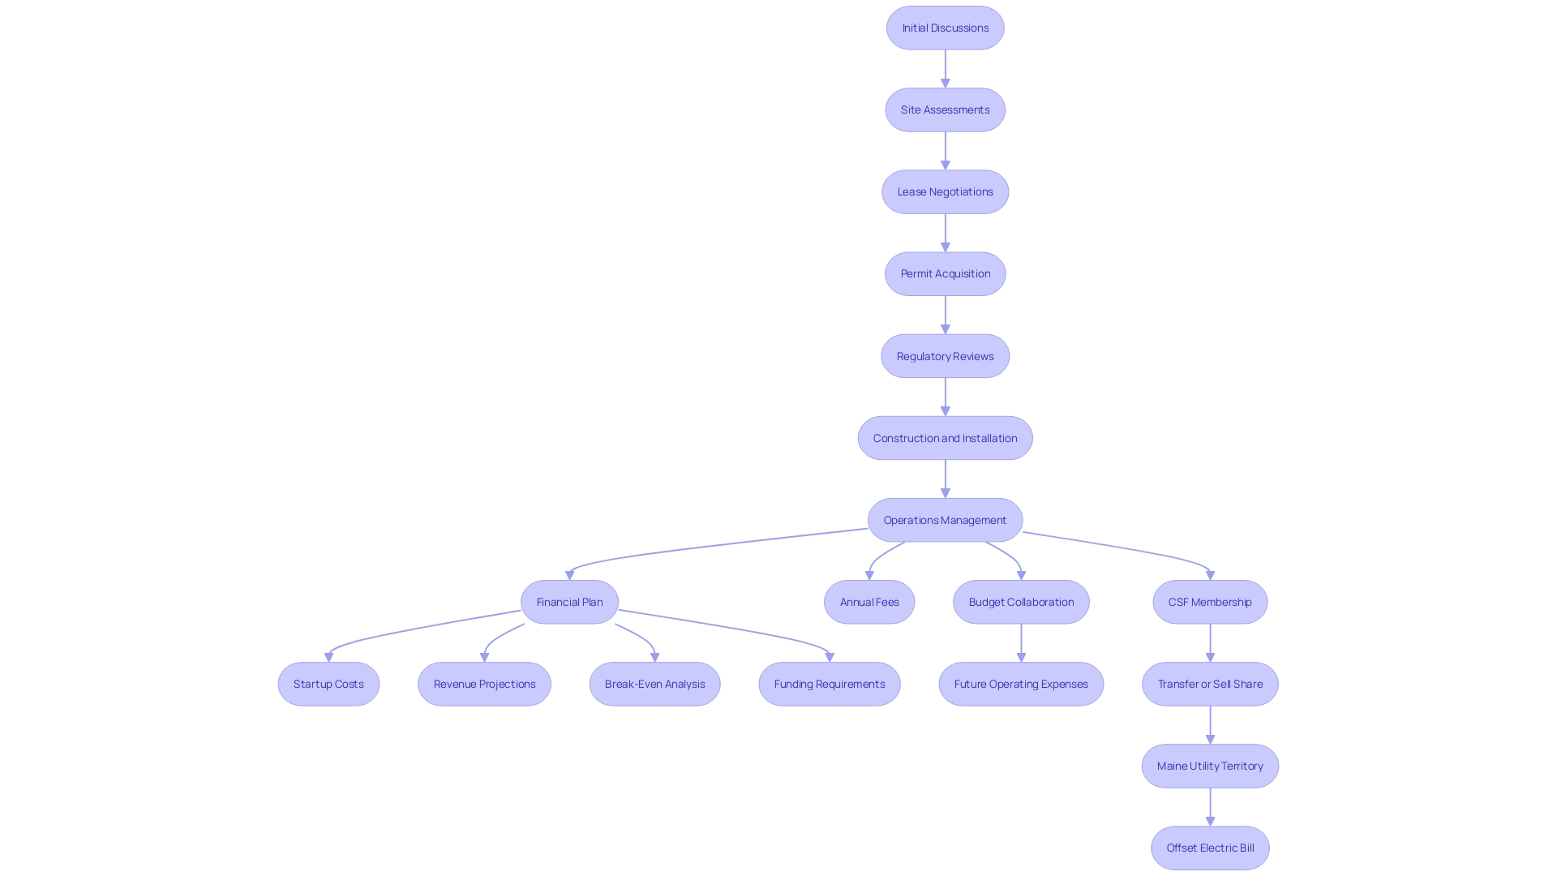Toggle visibility of Offset Electric Bill node
The height and width of the screenshot is (876, 1557).
pos(1209,847)
